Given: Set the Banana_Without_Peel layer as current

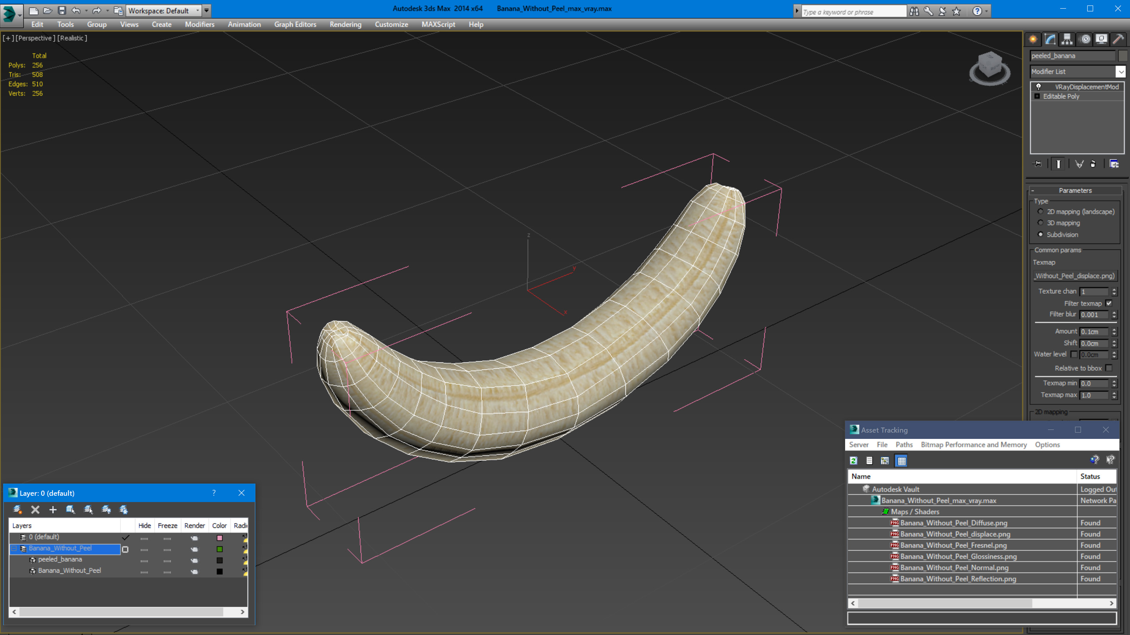Looking at the screenshot, I should [x=126, y=549].
